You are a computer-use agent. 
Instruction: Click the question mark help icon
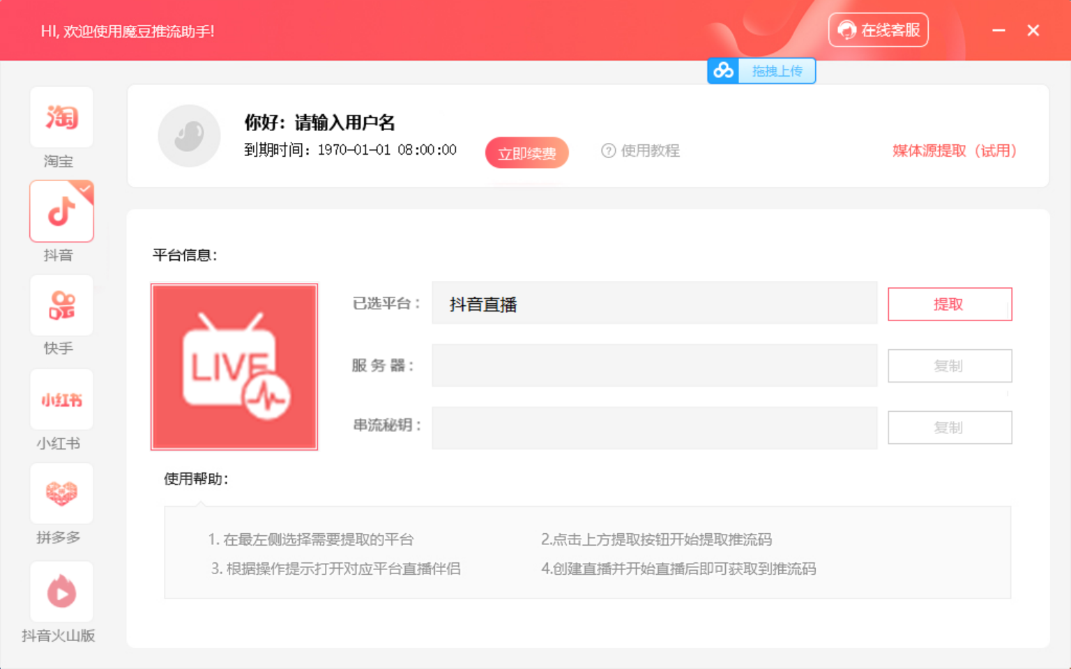point(608,151)
